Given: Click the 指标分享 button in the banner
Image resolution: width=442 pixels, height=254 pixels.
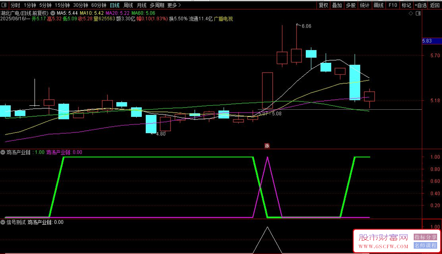Looking at the screenshot, I should (425, 237).
